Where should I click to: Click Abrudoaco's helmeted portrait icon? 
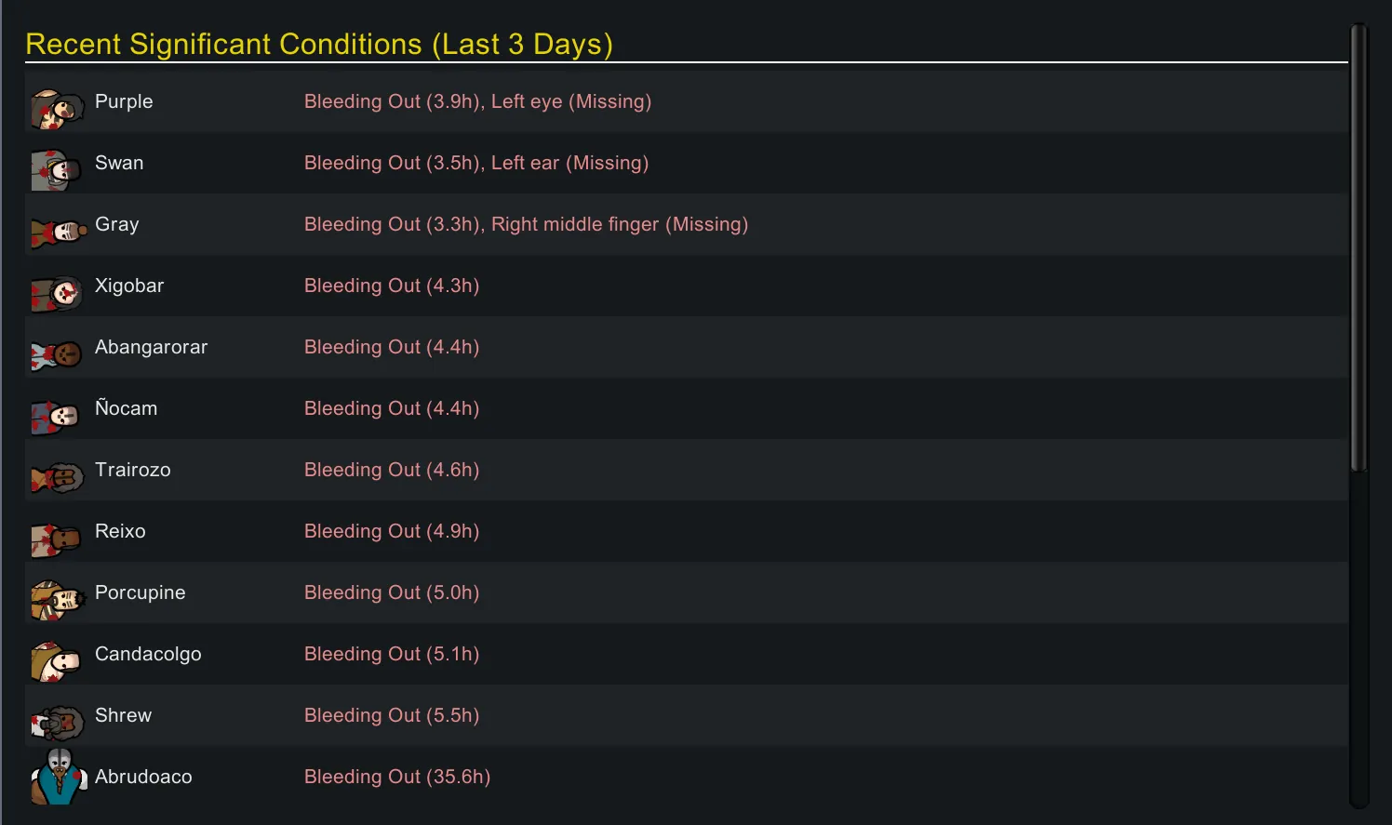(x=58, y=778)
